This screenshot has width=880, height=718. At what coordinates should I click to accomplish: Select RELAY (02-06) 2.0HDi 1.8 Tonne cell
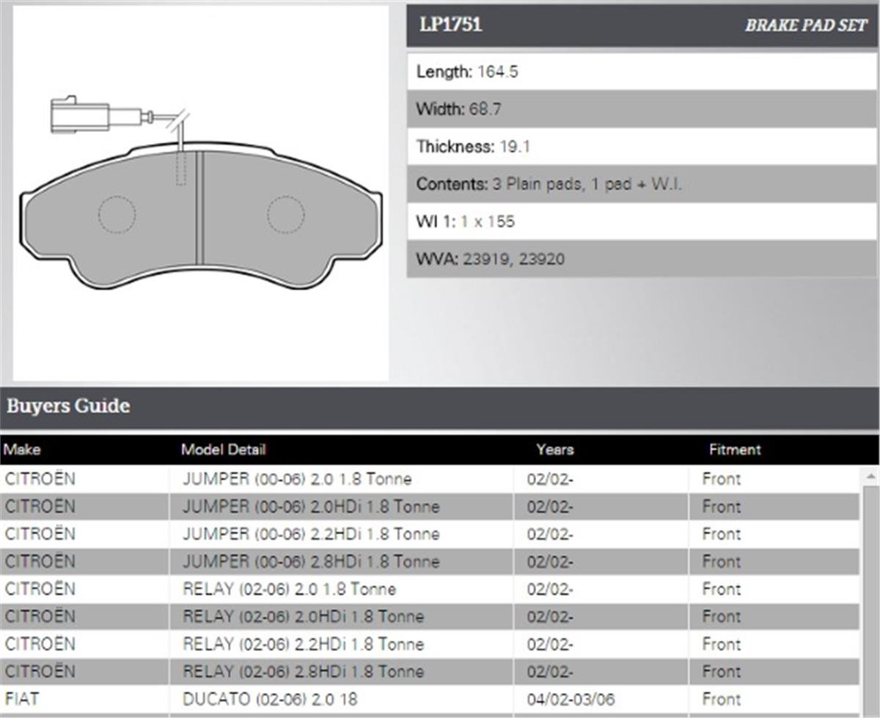tap(341, 617)
